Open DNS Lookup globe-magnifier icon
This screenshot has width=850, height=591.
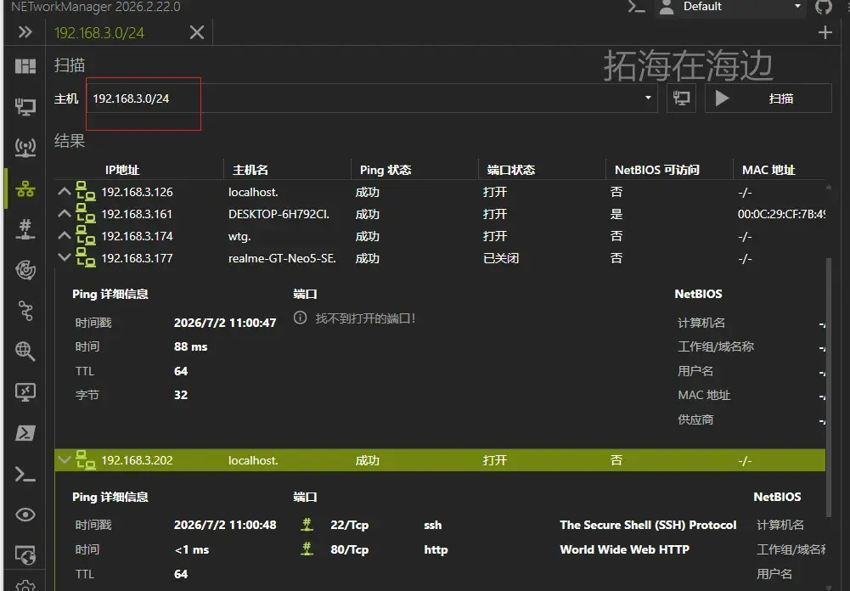click(x=25, y=351)
